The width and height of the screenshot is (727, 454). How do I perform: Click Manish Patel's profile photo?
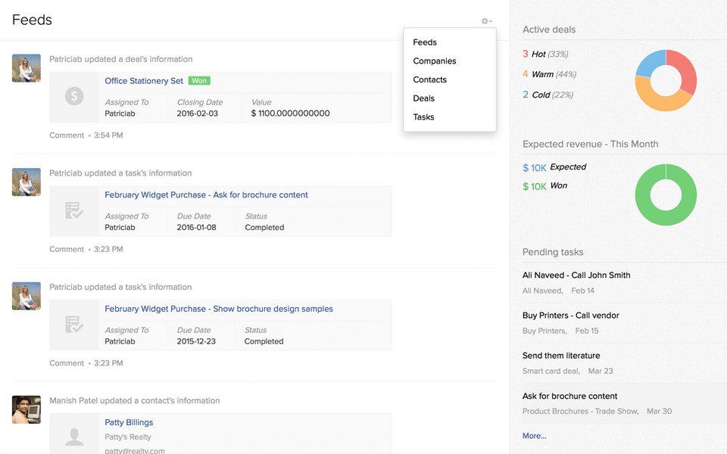click(27, 409)
